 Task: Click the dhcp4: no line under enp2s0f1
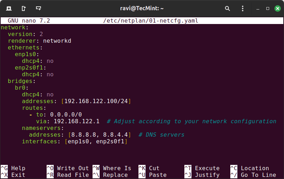pos(38,74)
